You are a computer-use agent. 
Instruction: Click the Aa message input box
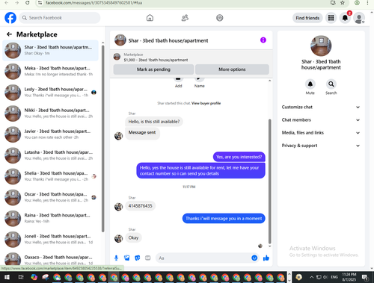click(x=207, y=258)
